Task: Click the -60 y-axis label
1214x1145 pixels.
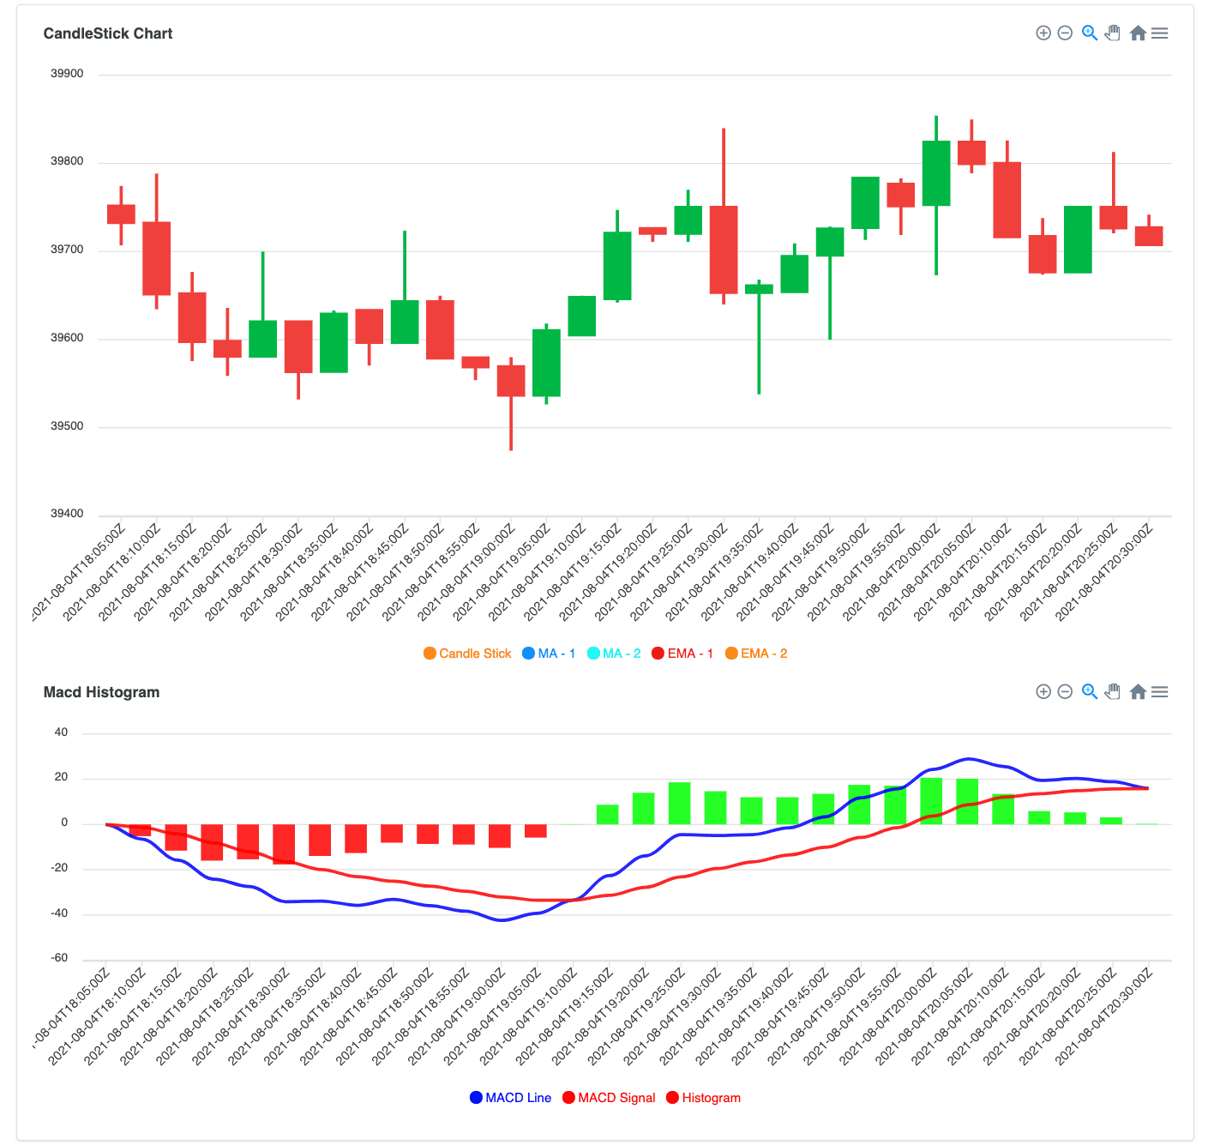Action: click(60, 958)
